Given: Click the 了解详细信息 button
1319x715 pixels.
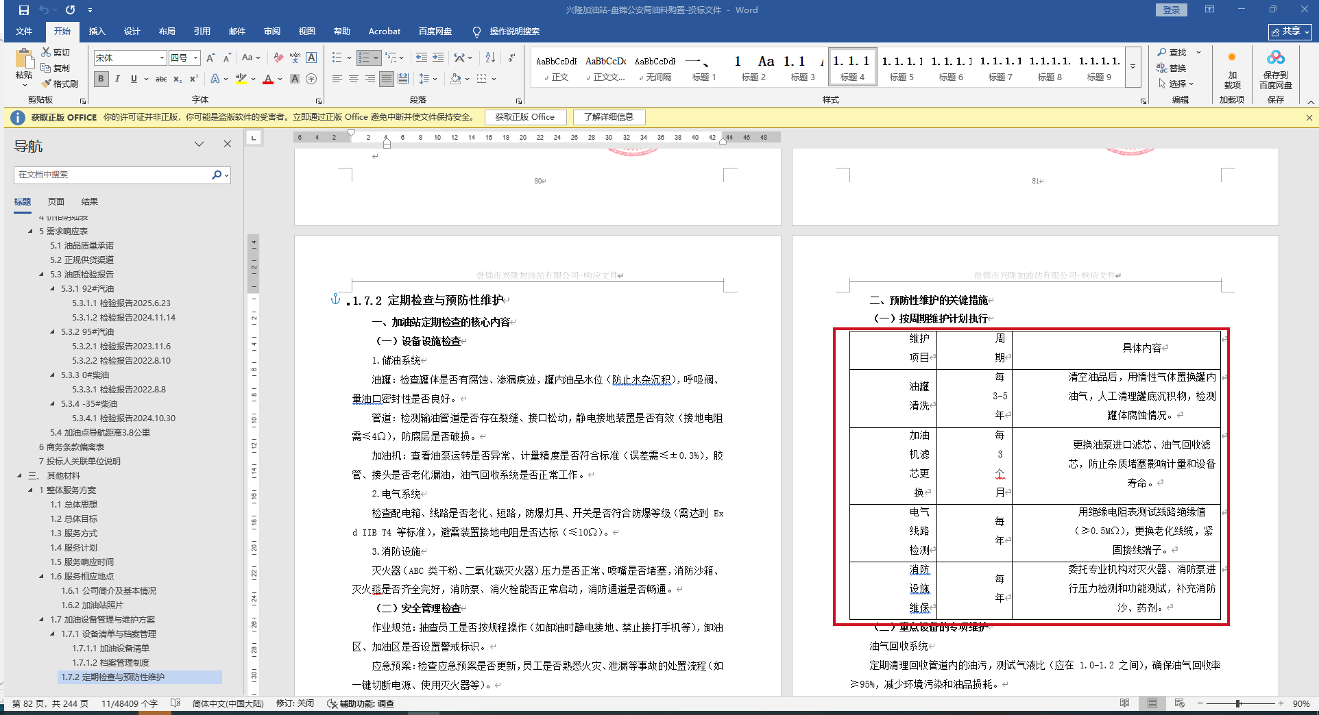Looking at the screenshot, I should (x=609, y=117).
